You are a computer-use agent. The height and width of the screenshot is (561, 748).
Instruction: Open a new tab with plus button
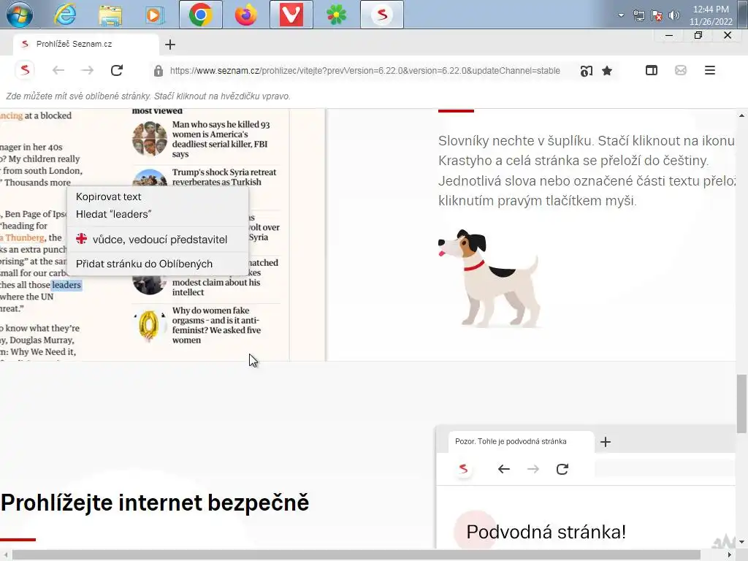point(170,45)
